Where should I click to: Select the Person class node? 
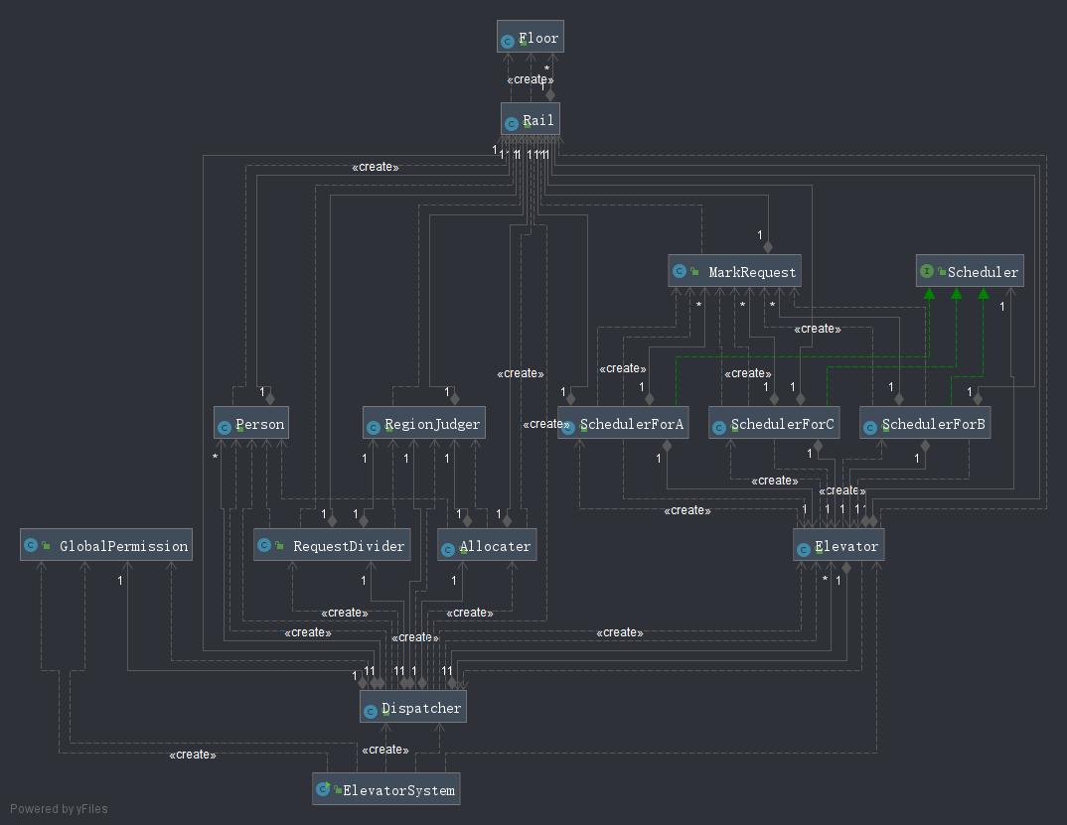[x=251, y=422]
